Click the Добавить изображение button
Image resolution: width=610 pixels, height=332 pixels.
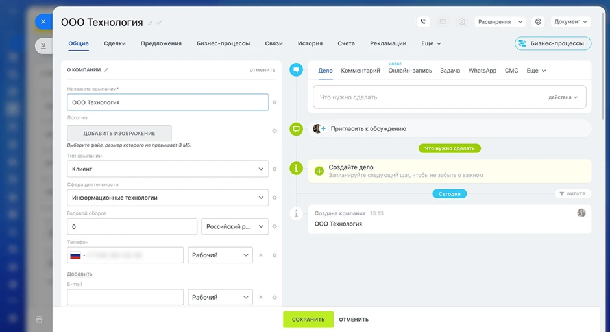click(x=119, y=133)
